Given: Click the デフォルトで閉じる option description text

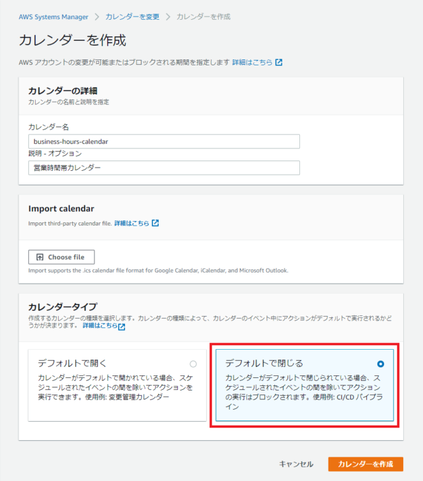Looking at the screenshot, I should [304, 393].
